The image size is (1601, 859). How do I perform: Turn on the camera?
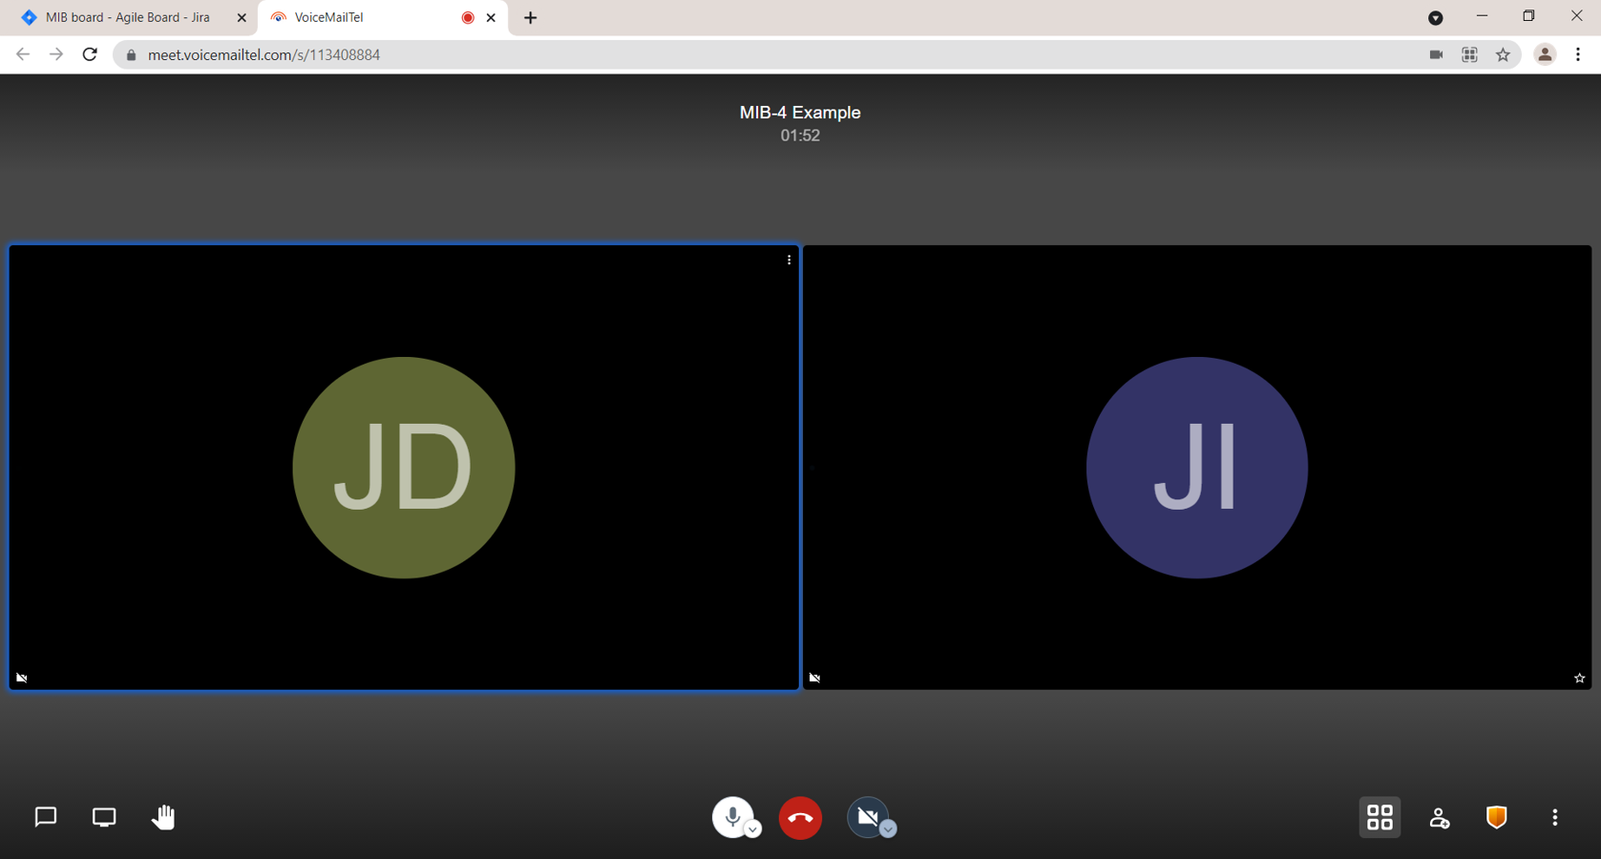(x=867, y=817)
